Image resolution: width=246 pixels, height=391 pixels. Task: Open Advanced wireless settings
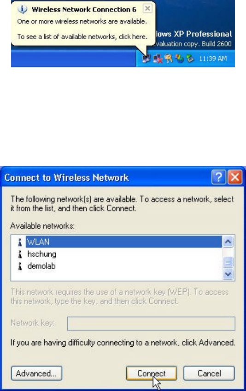[36, 373]
